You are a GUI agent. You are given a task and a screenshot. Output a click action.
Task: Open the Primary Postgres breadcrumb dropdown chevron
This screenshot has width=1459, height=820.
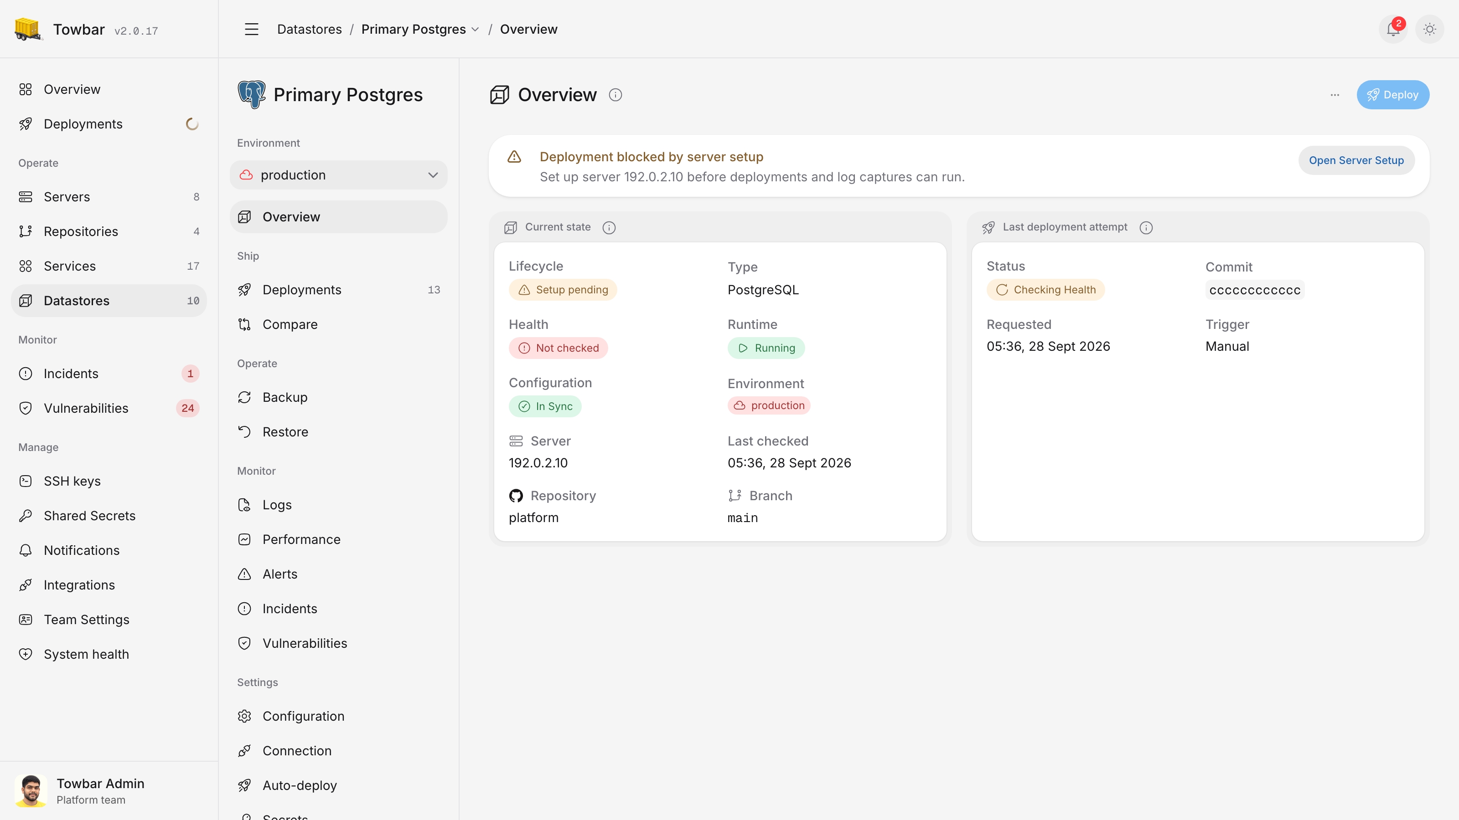[x=475, y=30]
